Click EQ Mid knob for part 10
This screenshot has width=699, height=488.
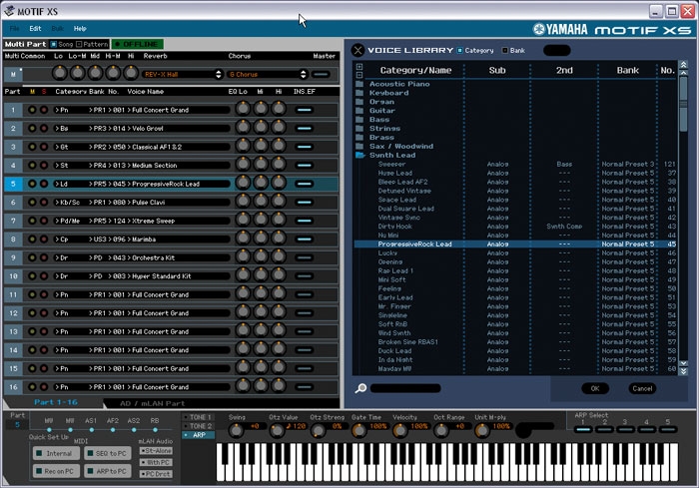[x=261, y=275]
